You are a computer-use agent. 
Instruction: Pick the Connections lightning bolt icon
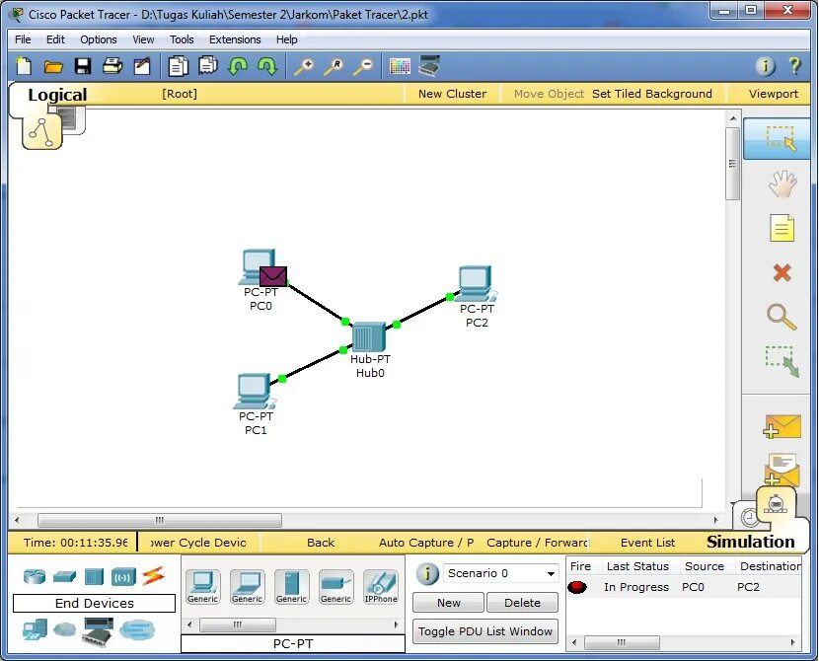click(x=154, y=576)
